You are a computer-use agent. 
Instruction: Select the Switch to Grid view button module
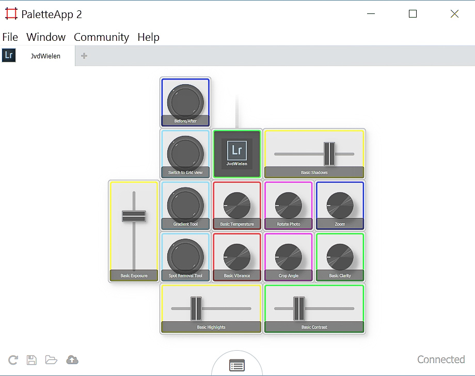pyautogui.click(x=185, y=153)
